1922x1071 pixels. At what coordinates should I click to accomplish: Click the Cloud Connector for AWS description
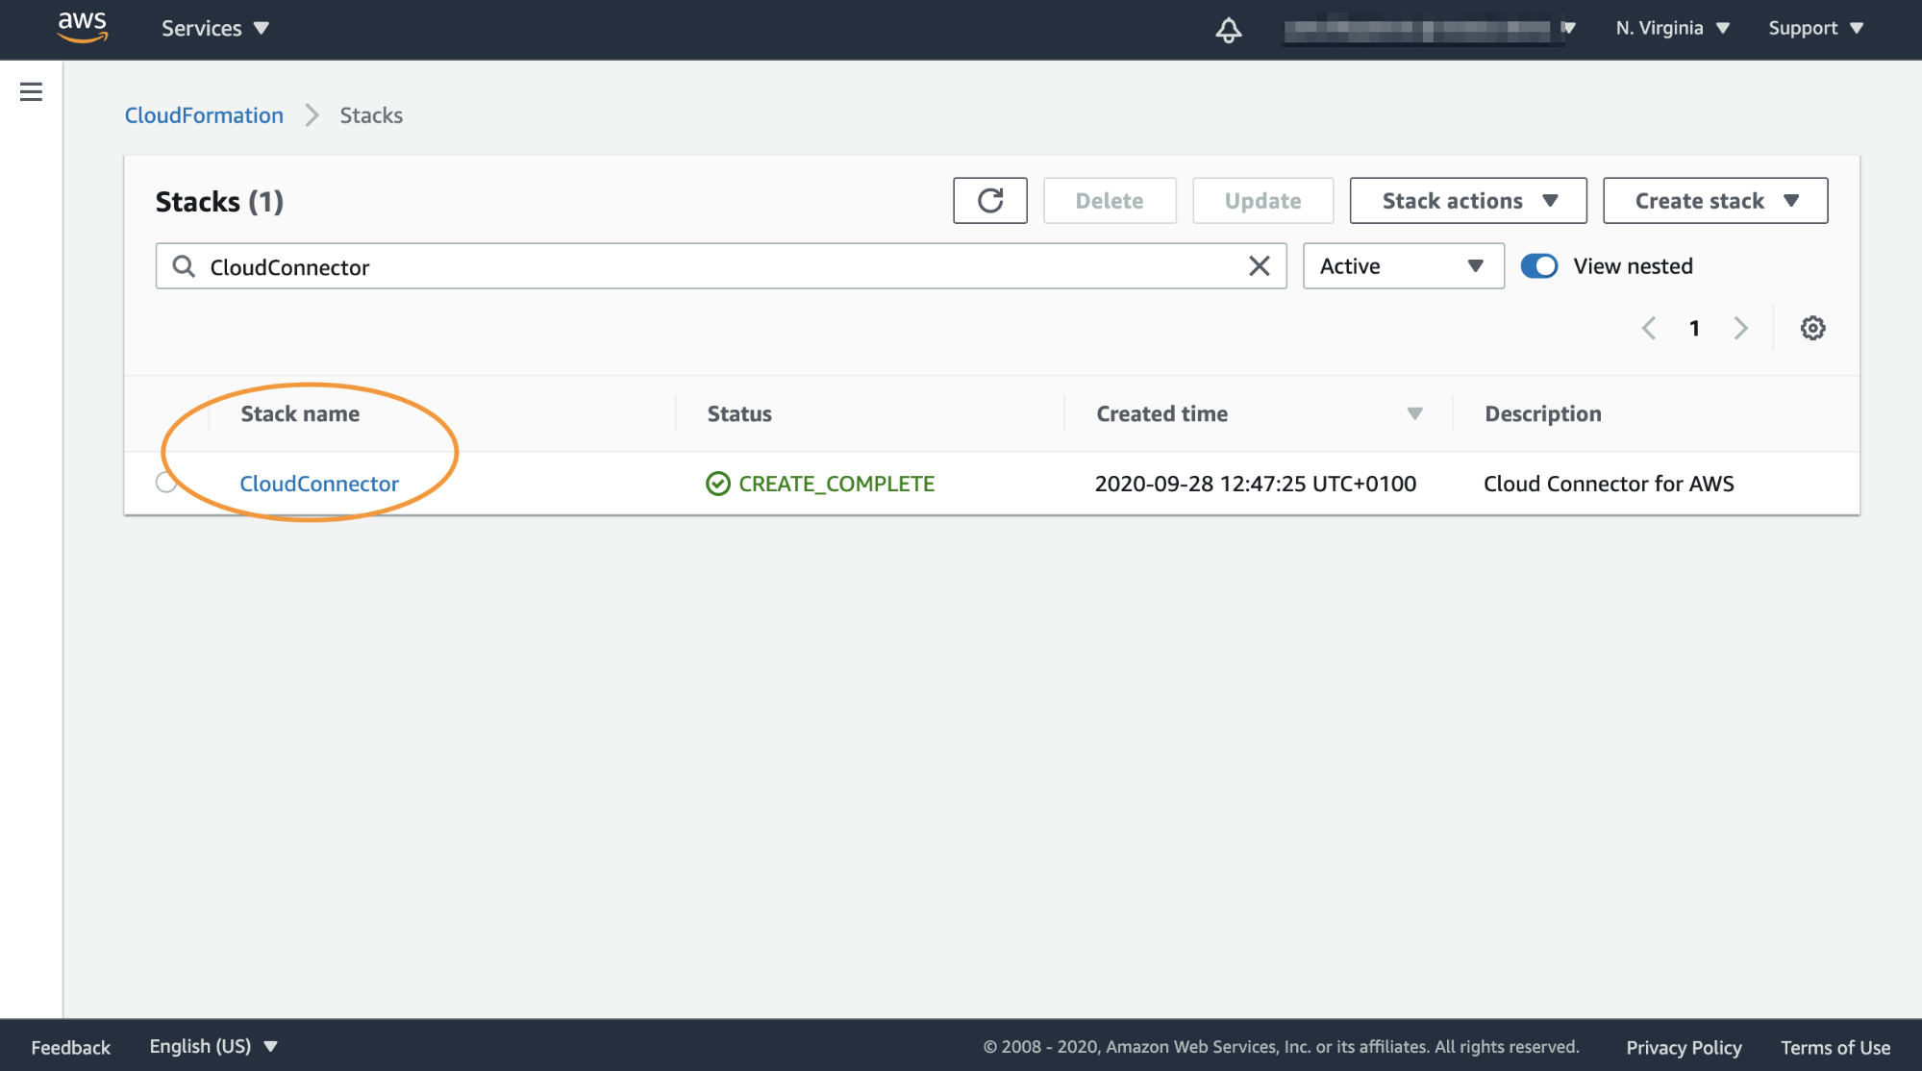pyautogui.click(x=1609, y=484)
